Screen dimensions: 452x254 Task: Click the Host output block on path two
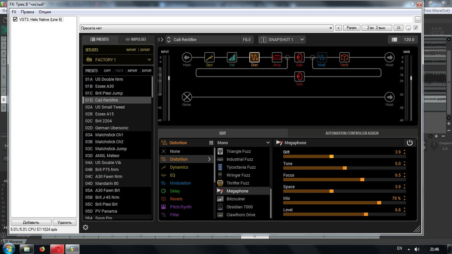389,97
